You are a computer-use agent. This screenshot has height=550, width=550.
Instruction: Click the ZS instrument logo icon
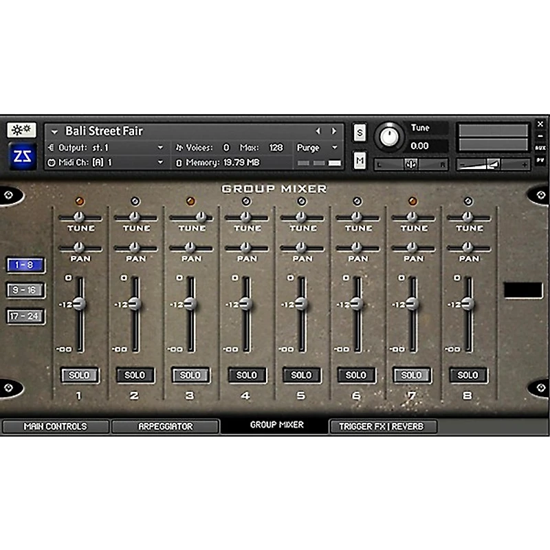22,157
